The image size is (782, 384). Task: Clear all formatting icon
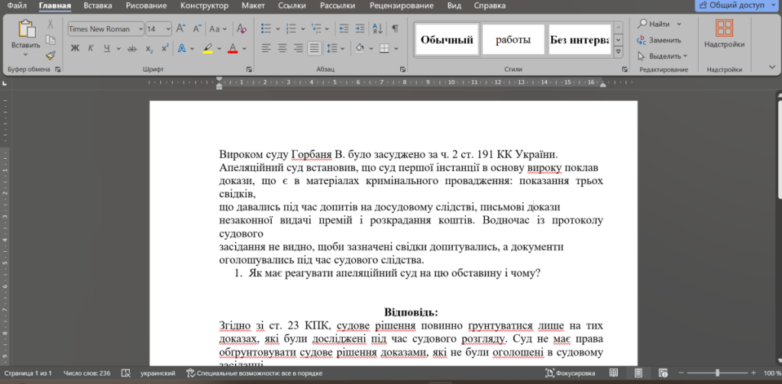[x=242, y=28]
